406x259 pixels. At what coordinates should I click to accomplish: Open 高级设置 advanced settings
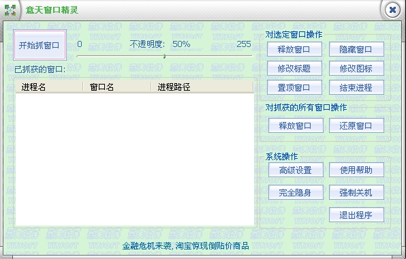pos(296,170)
